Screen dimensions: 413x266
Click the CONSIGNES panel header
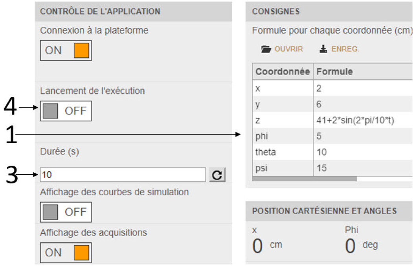329,11
